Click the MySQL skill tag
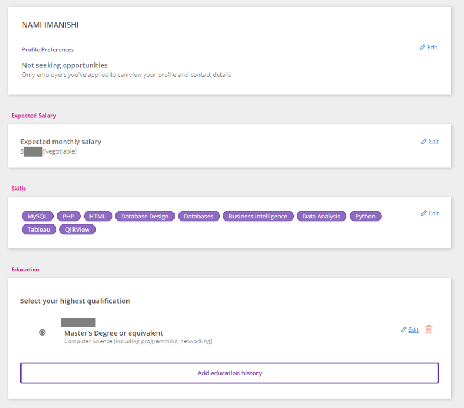 (38, 216)
